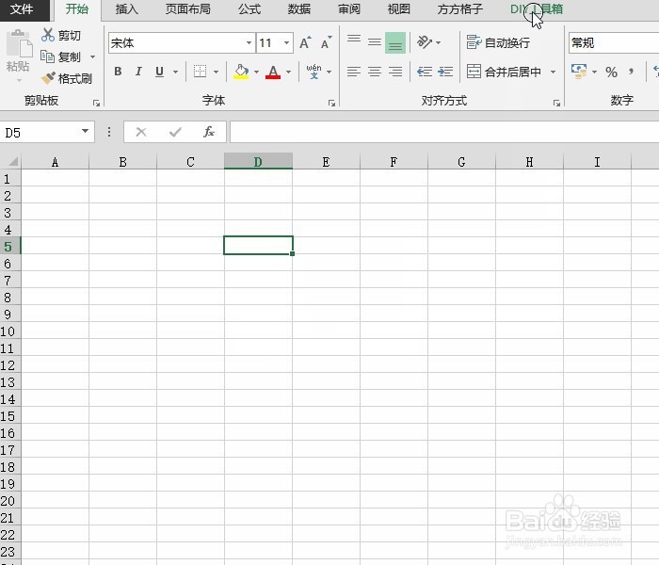This screenshot has height=565, width=659.
Task: Click the Enter checkmark in formula bar
Action: 175,132
